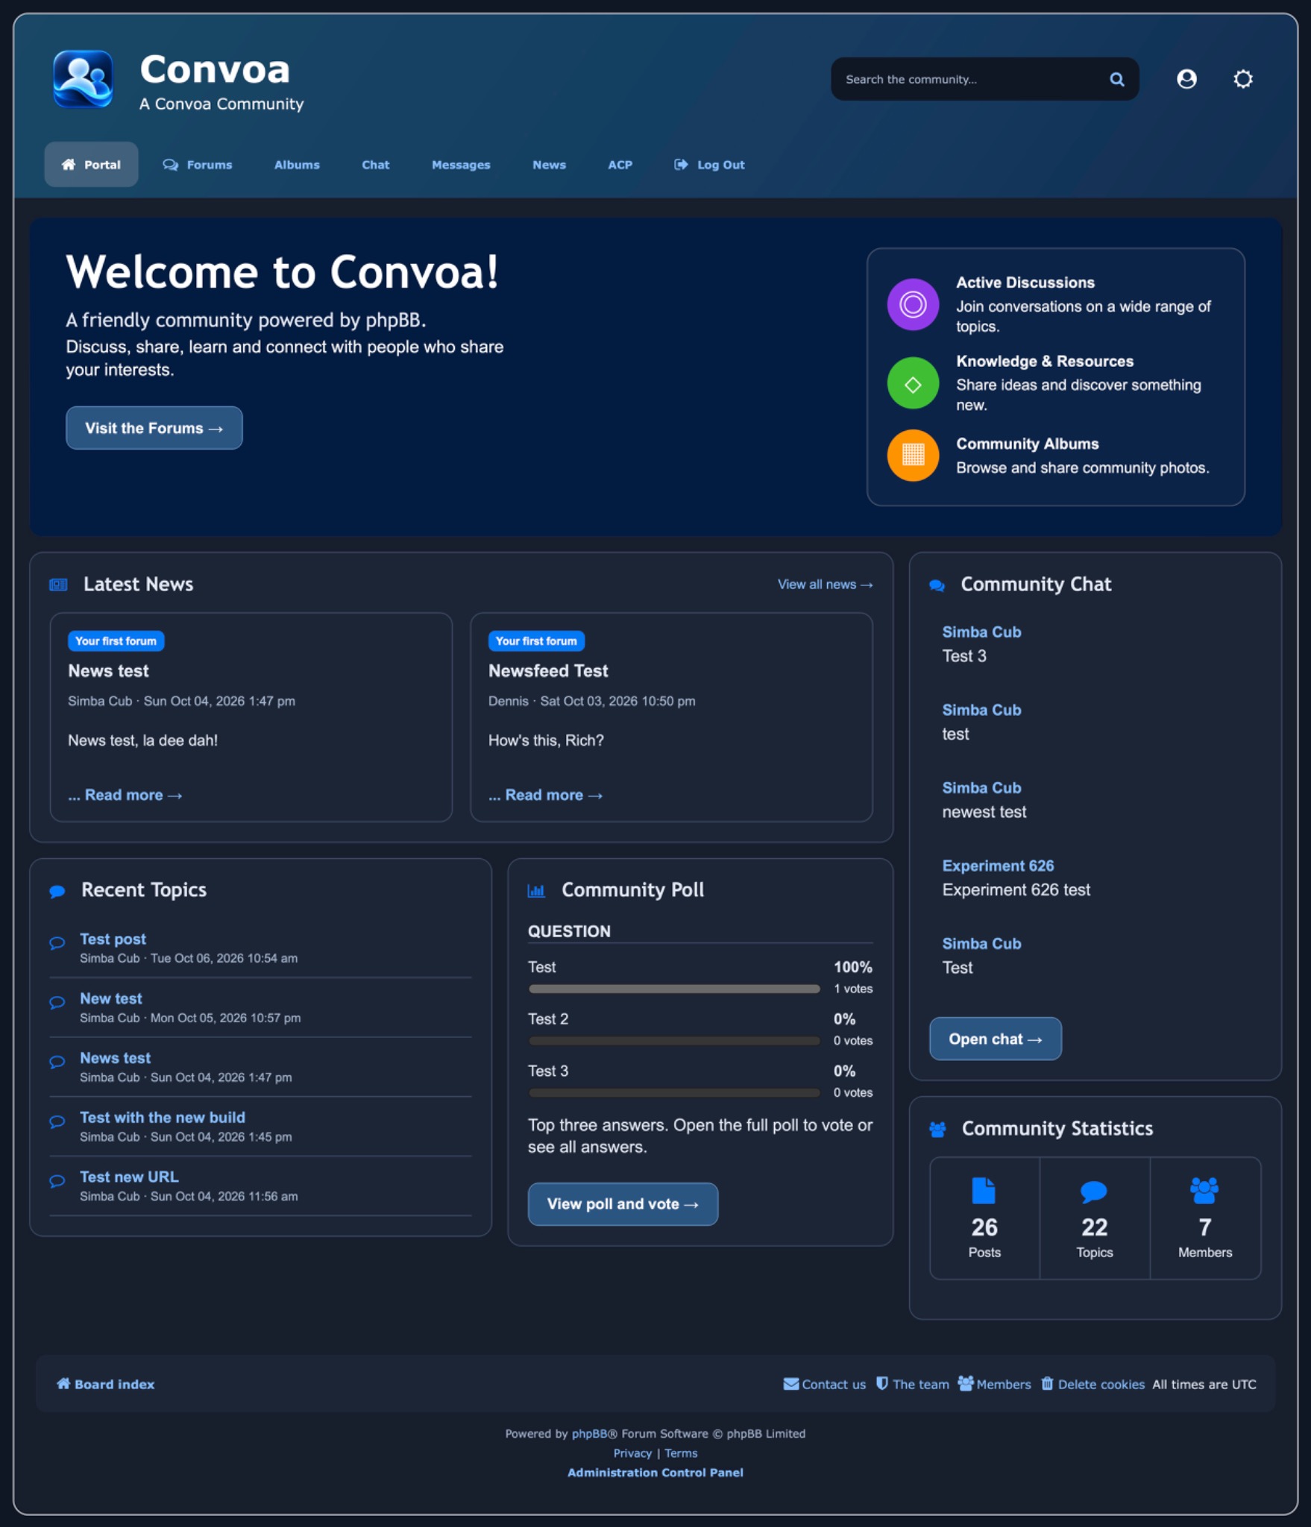Click the Community Statistics people icon
This screenshot has height=1527, width=1311.
pyautogui.click(x=937, y=1130)
